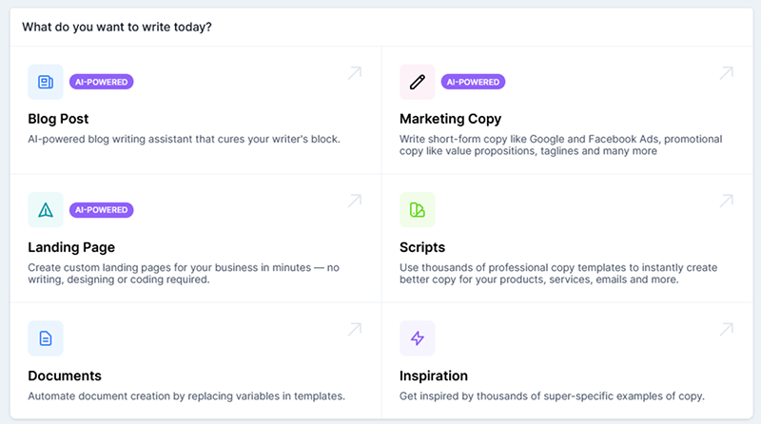The image size is (761, 424).
Task: Open Blog Post via its arrow icon
Action: 355,73
